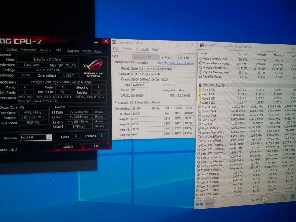Click the Current column header in HWiNFO
This screenshot has height=222, width=296.
pyautogui.click(x=243, y=54)
